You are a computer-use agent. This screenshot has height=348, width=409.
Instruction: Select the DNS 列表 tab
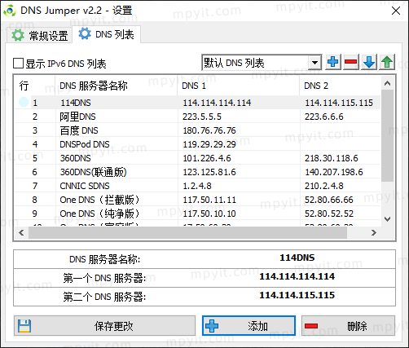pyautogui.click(x=106, y=34)
